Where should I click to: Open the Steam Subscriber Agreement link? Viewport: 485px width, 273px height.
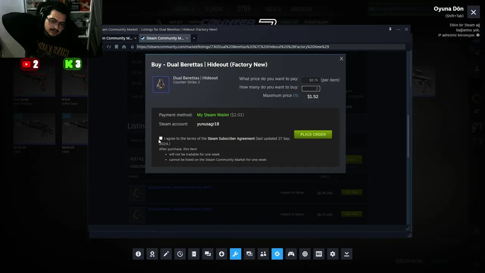[231, 138]
